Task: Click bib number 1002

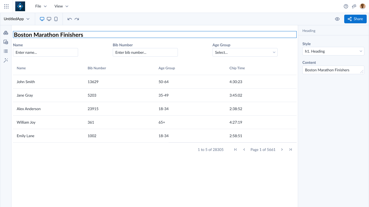Action: pos(92,136)
